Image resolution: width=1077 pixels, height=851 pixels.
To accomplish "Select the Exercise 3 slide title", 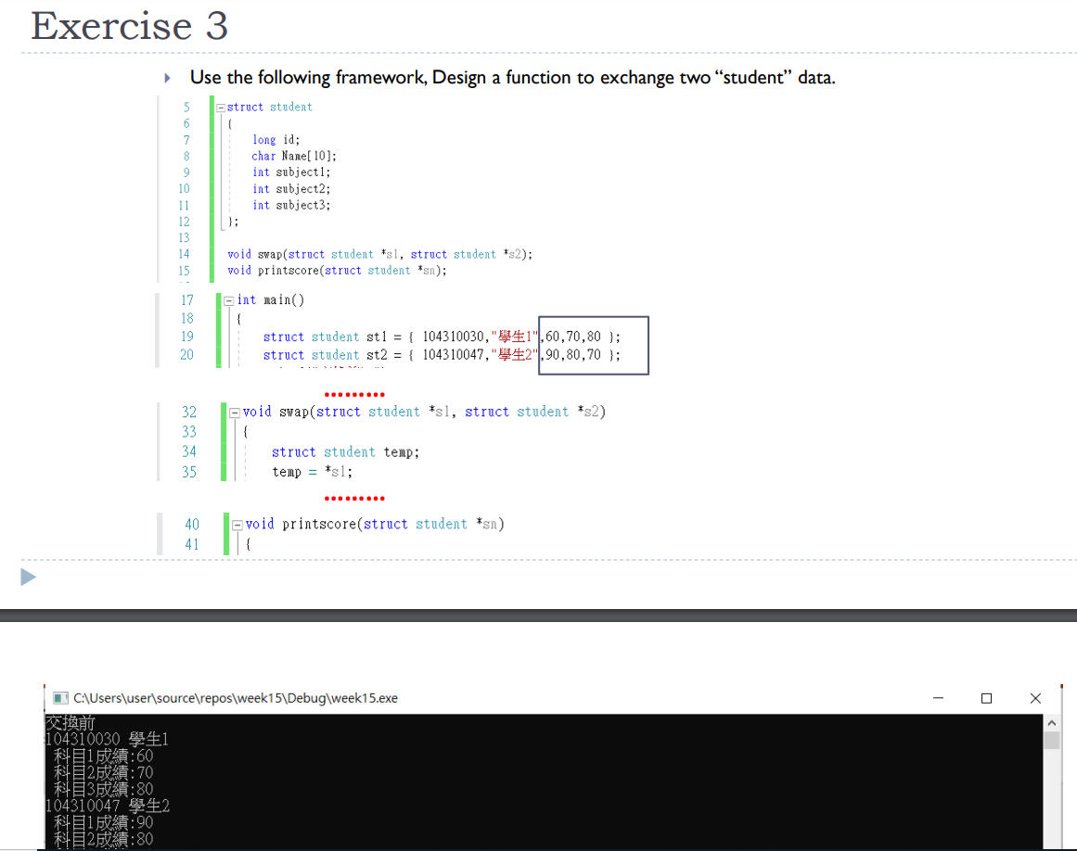I will click(x=129, y=26).
